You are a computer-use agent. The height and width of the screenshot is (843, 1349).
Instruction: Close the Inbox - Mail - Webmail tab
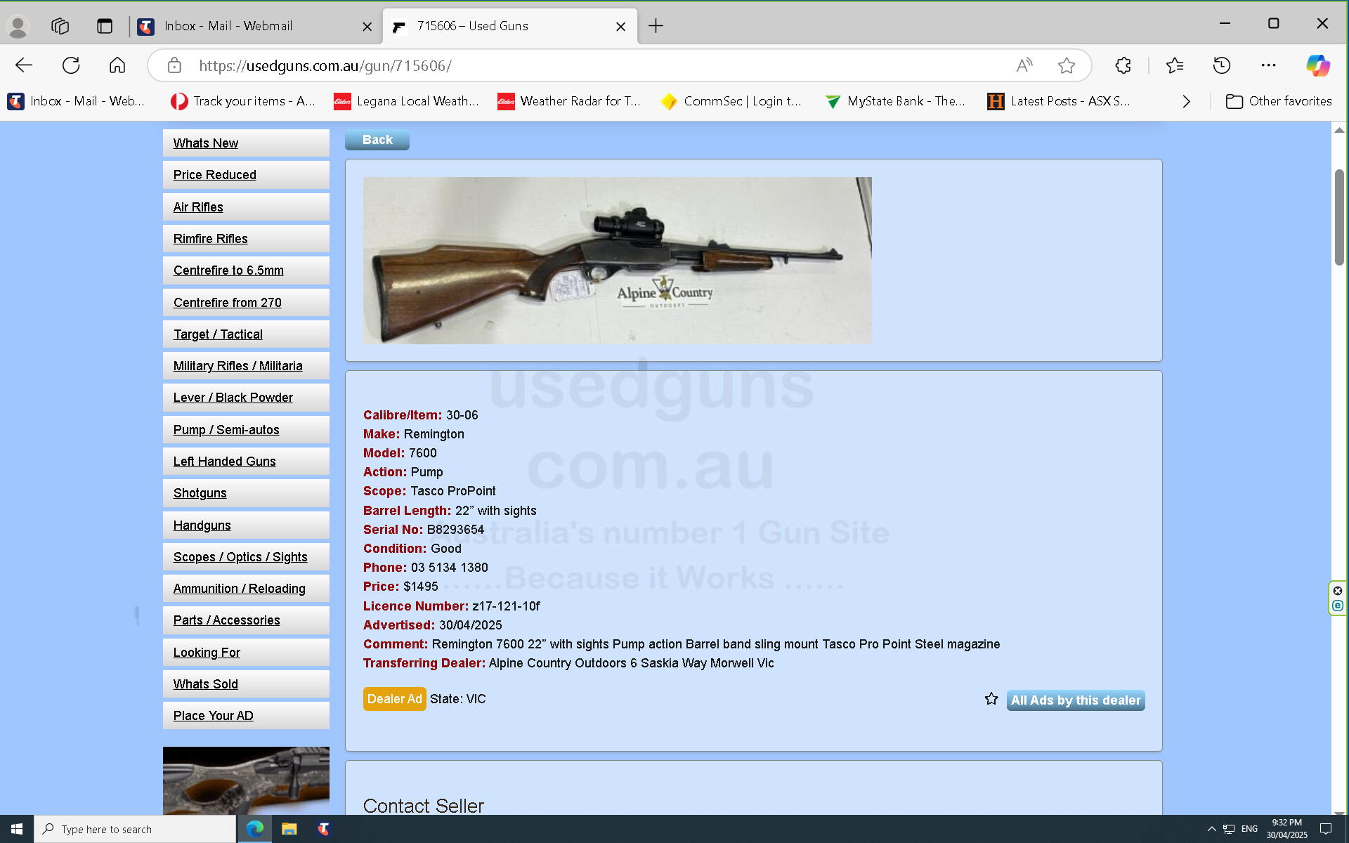[x=367, y=27]
